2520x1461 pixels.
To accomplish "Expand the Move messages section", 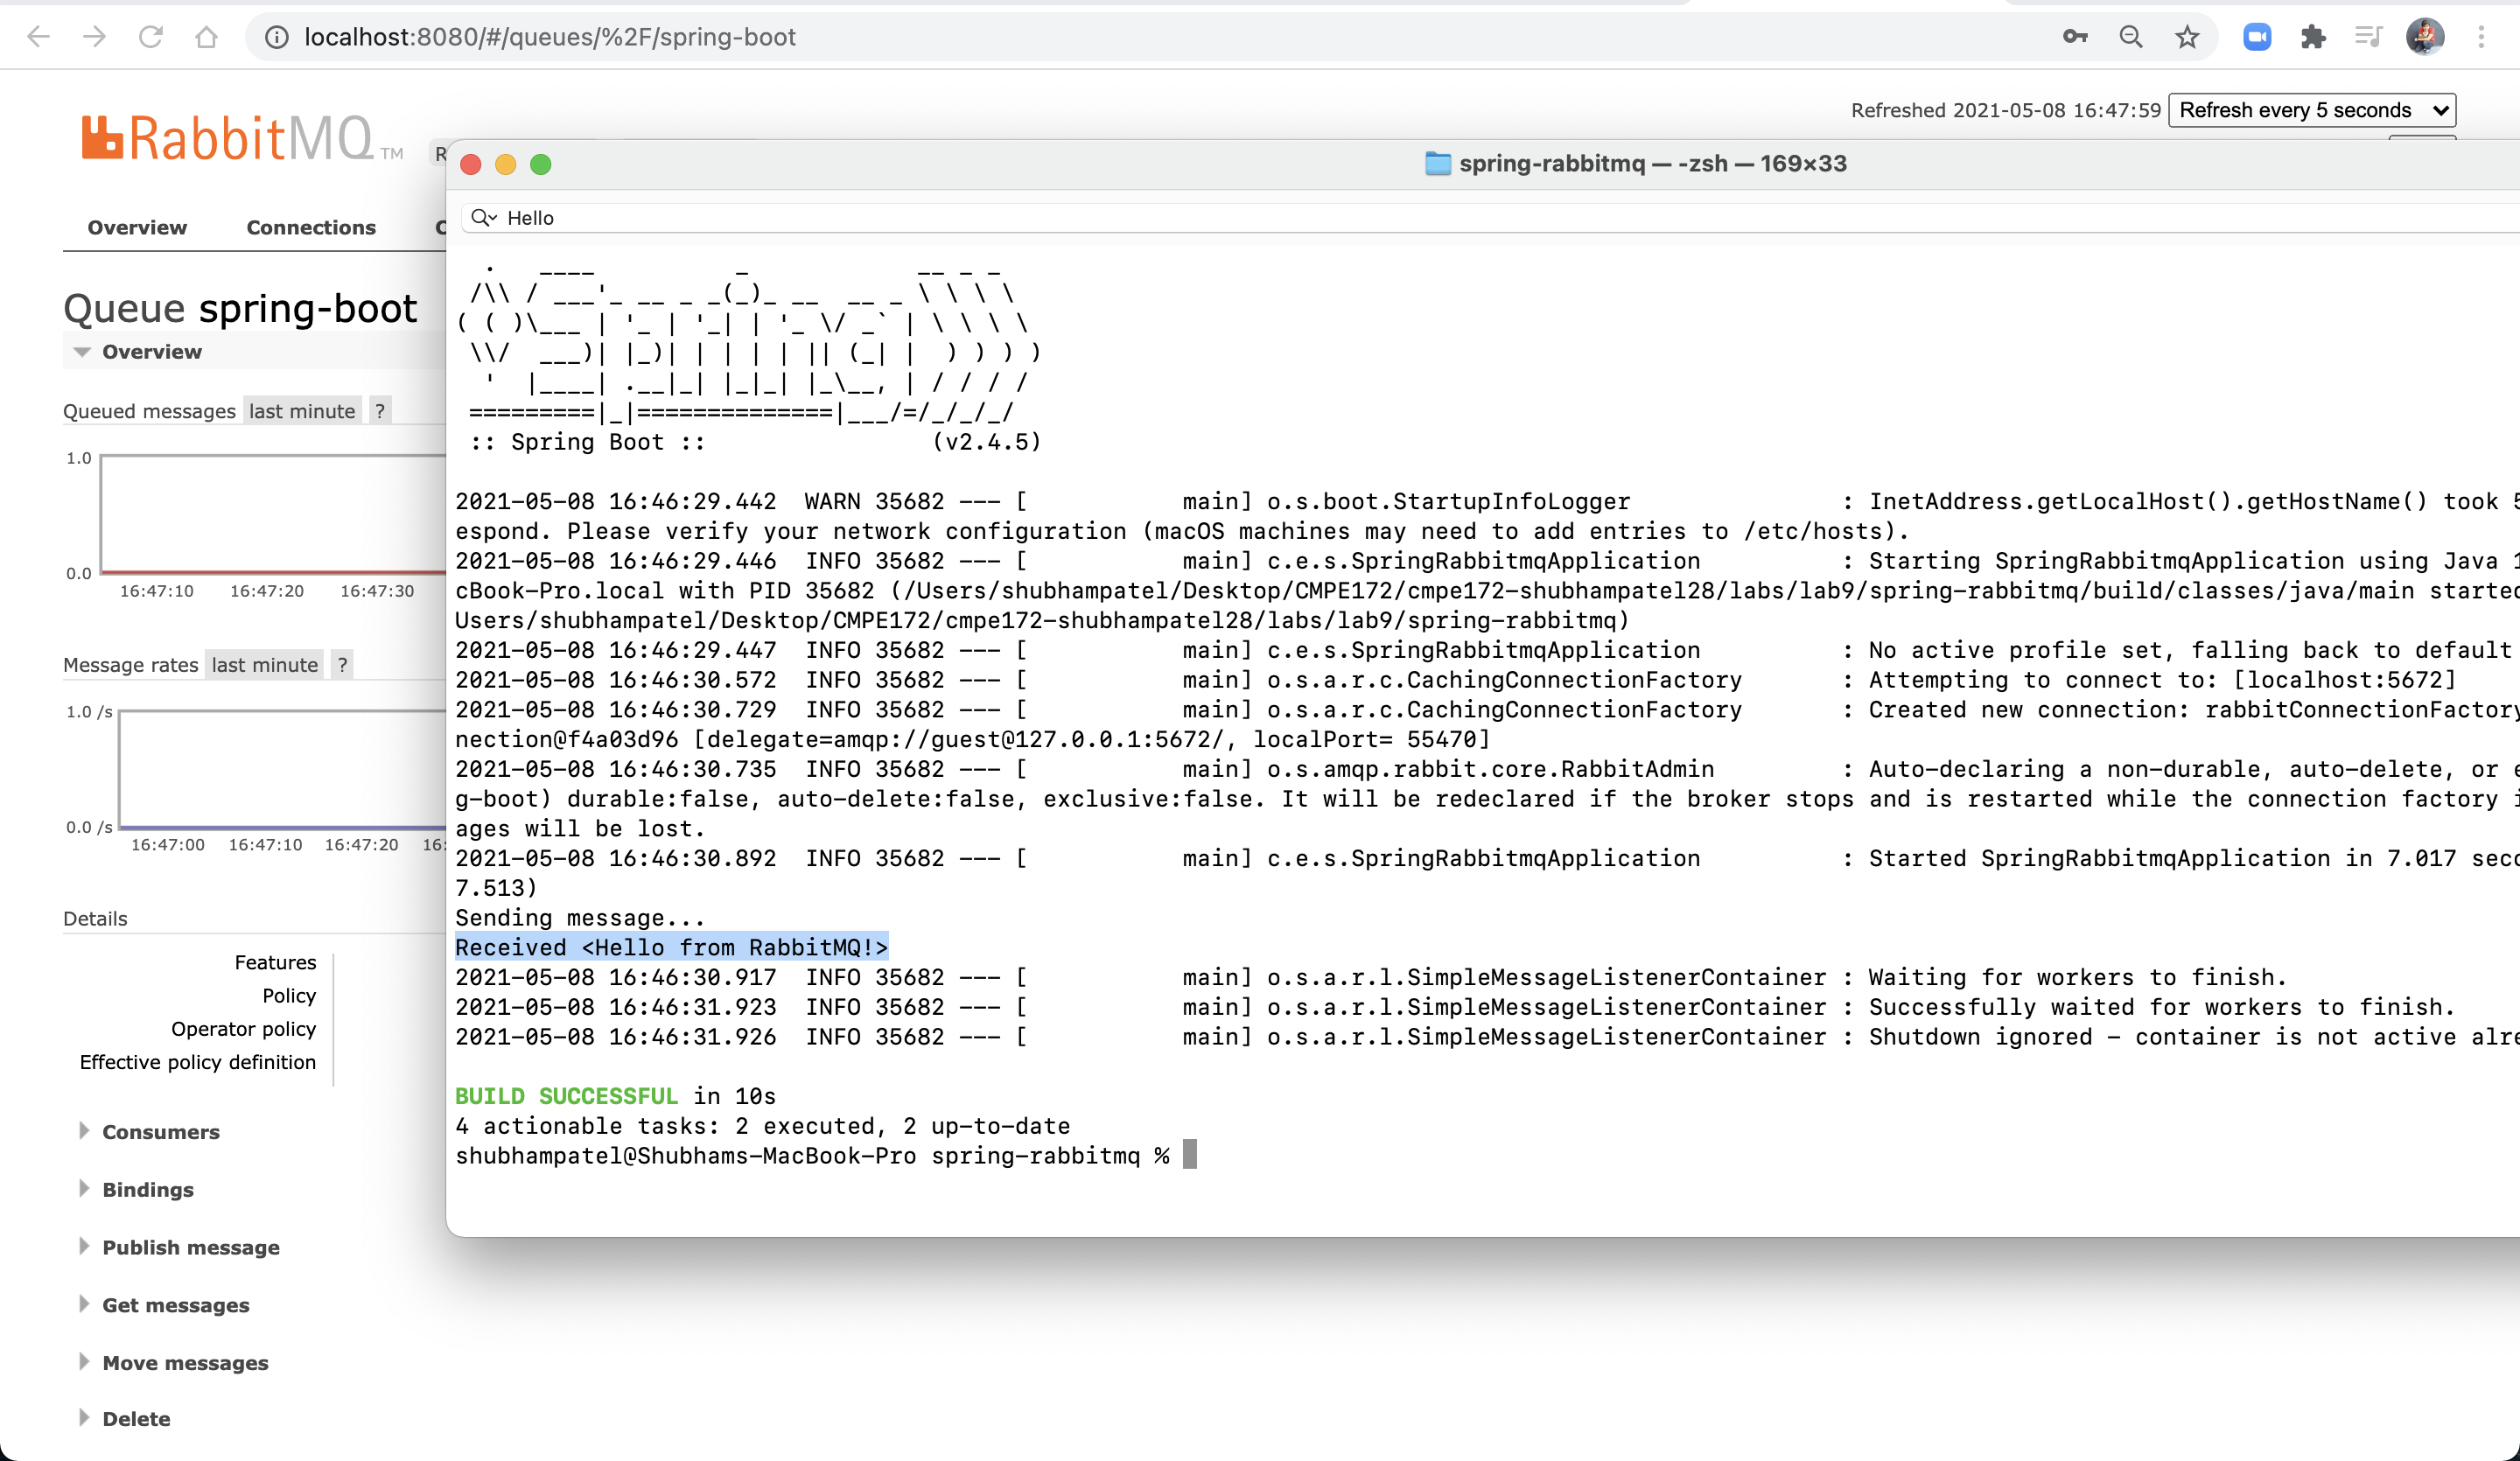I will click(x=185, y=1363).
